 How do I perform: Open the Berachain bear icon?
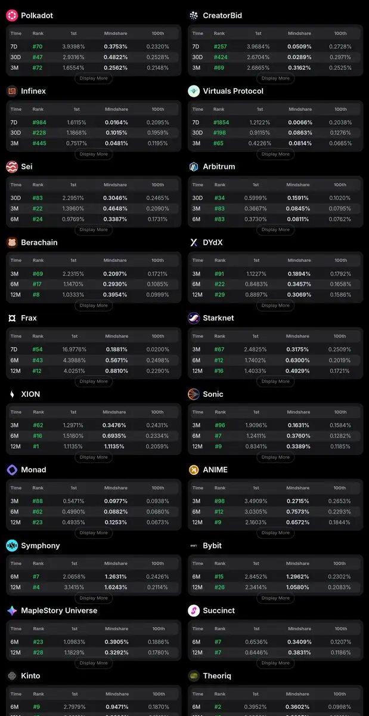click(12, 243)
